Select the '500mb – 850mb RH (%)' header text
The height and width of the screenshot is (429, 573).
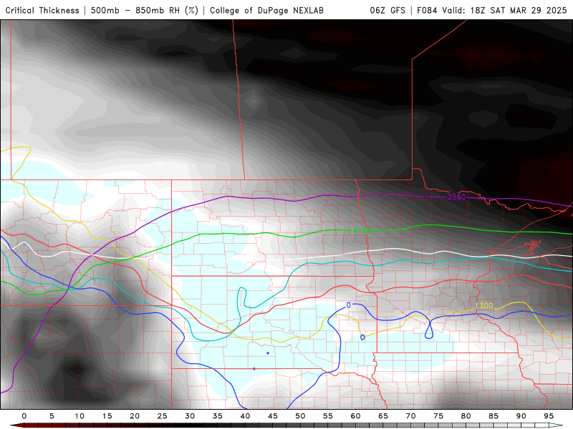tap(145, 10)
